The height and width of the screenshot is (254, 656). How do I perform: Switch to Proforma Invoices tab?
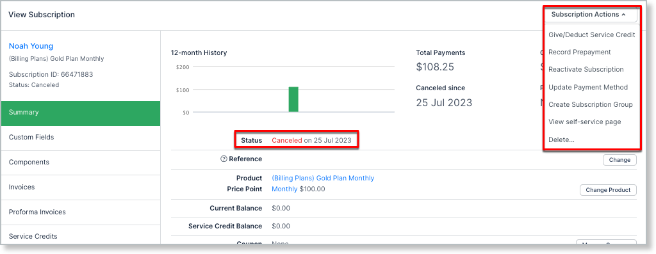pos(81,212)
